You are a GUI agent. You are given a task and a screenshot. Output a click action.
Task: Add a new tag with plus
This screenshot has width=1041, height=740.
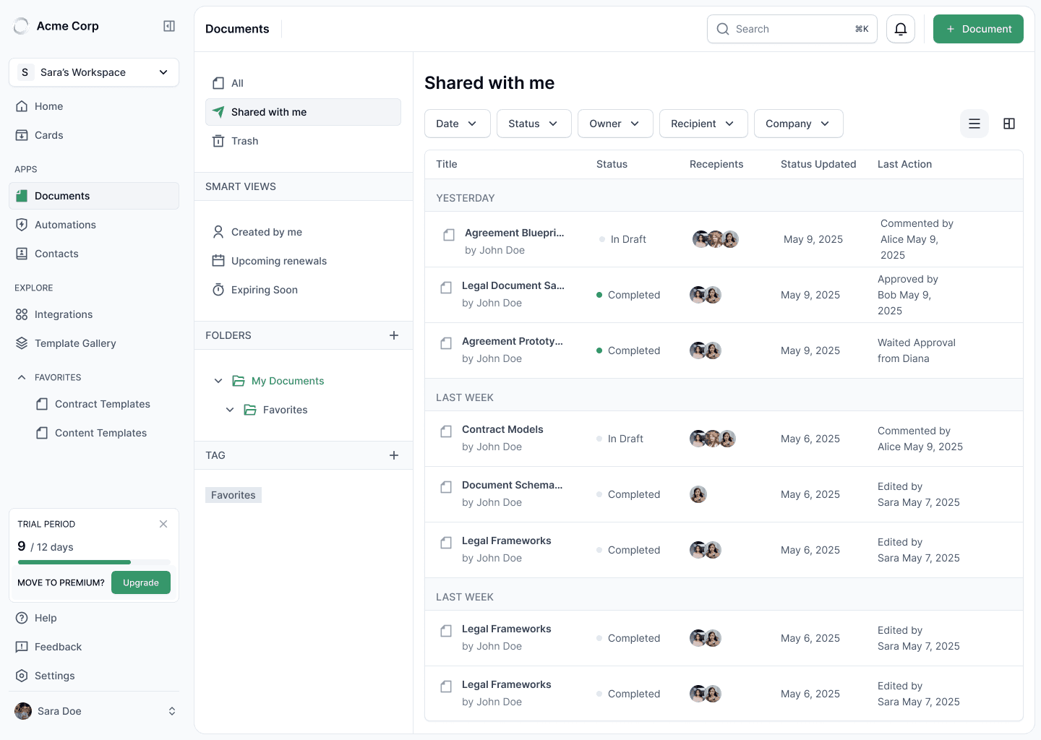pos(394,455)
